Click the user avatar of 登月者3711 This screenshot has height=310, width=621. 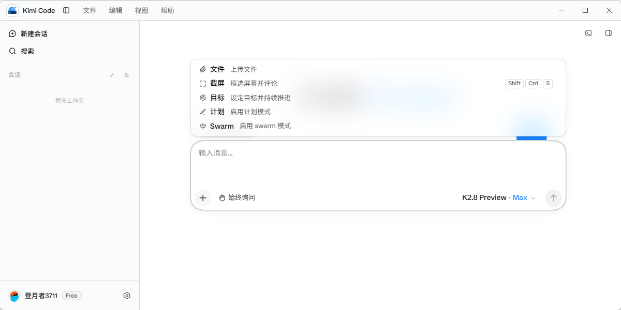coord(14,296)
